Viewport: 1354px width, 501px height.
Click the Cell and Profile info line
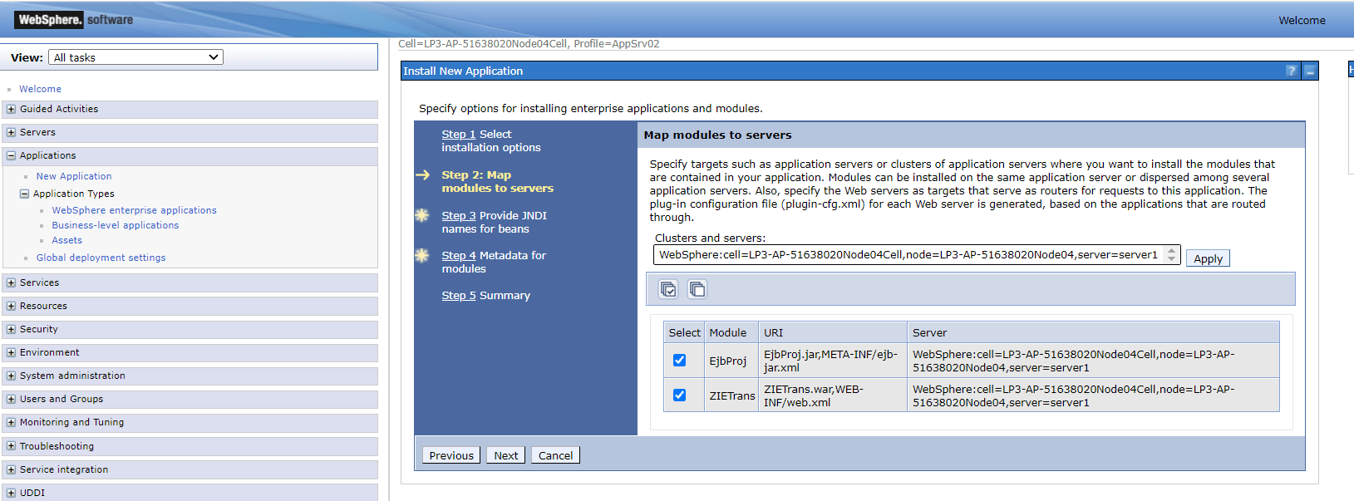tap(529, 44)
